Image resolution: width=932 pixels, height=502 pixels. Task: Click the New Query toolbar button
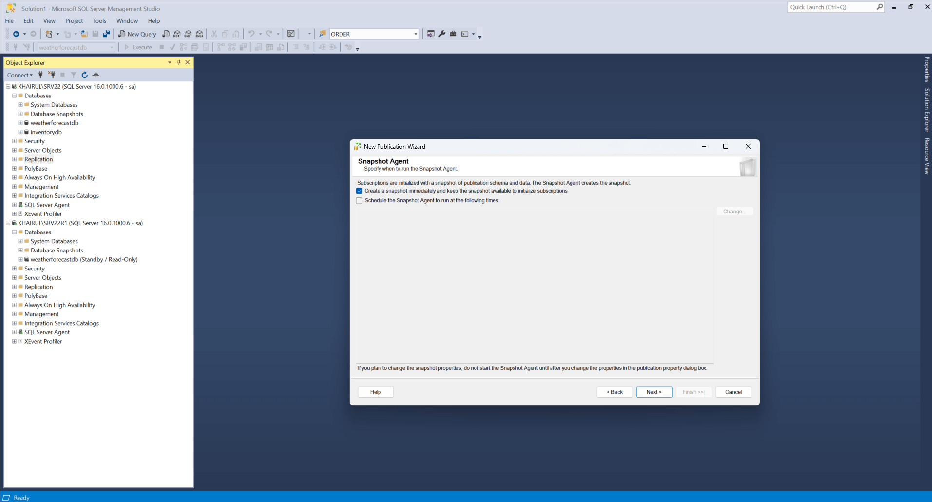coord(137,34)
